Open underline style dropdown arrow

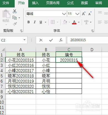(x=45, y=22)
